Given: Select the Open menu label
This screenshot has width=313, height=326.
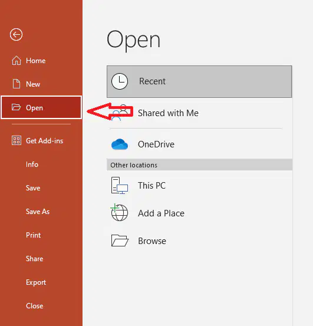Looking at the screenshot, I should 35,108.
